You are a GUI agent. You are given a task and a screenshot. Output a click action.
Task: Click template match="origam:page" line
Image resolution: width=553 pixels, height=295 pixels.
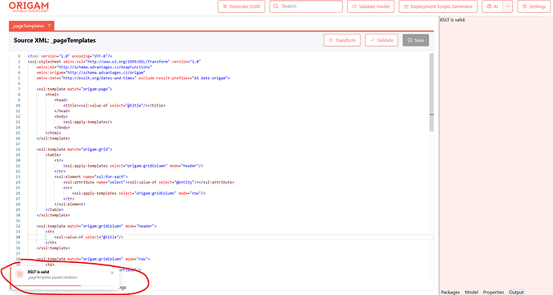point(74,89)
